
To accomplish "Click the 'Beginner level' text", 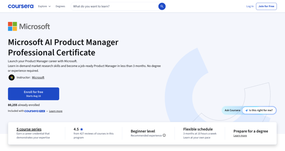I will (143, 131).
